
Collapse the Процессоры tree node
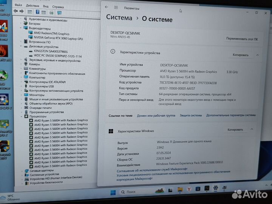coord(22,116)
